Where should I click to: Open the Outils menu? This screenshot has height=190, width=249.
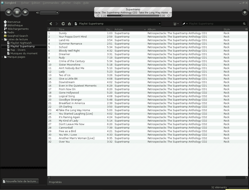[x=77, y=3]
